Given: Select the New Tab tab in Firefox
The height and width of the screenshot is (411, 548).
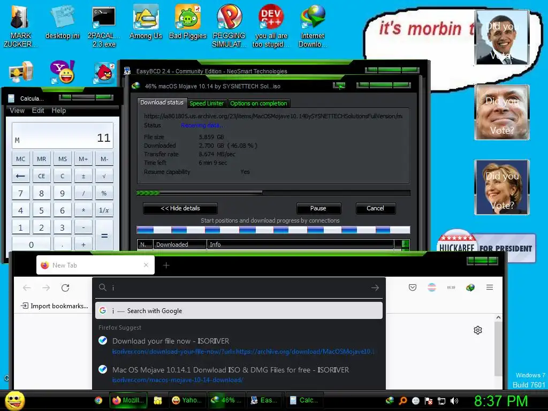Looking at the screenshot, I should tap(95, 265).
